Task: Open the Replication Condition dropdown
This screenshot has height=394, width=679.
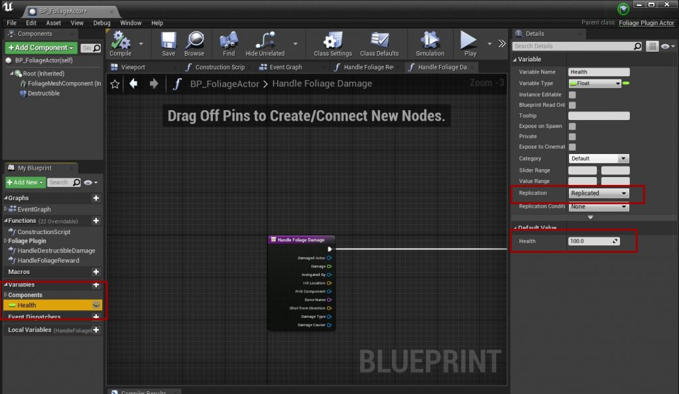Action: [599, 206]
